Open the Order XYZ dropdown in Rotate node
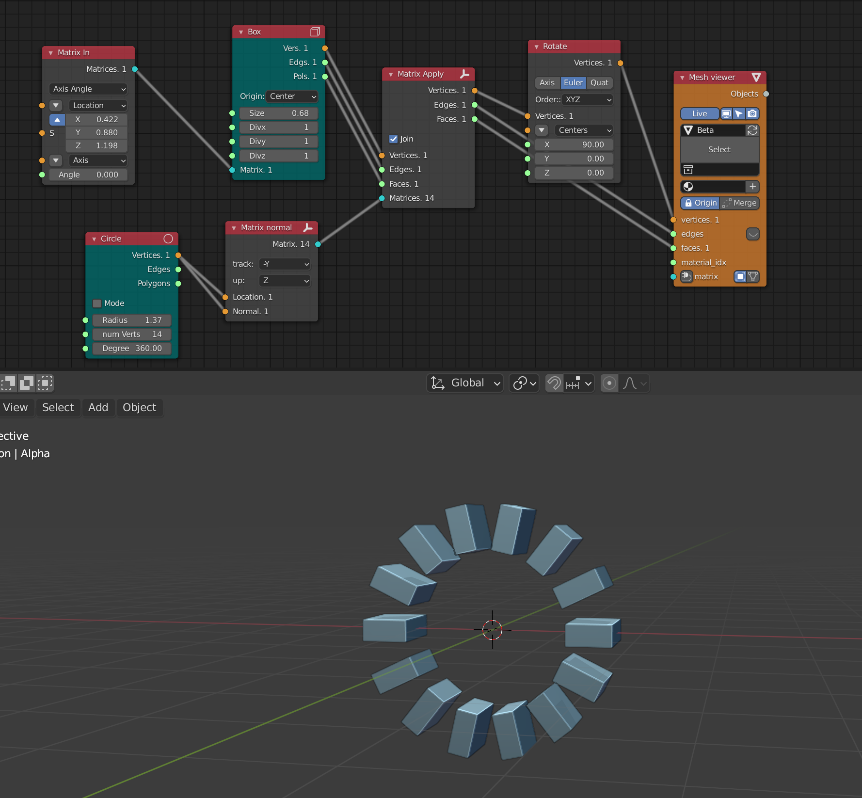Image resolution: width=862 pixels, height=798 pixels. [587, 100]
